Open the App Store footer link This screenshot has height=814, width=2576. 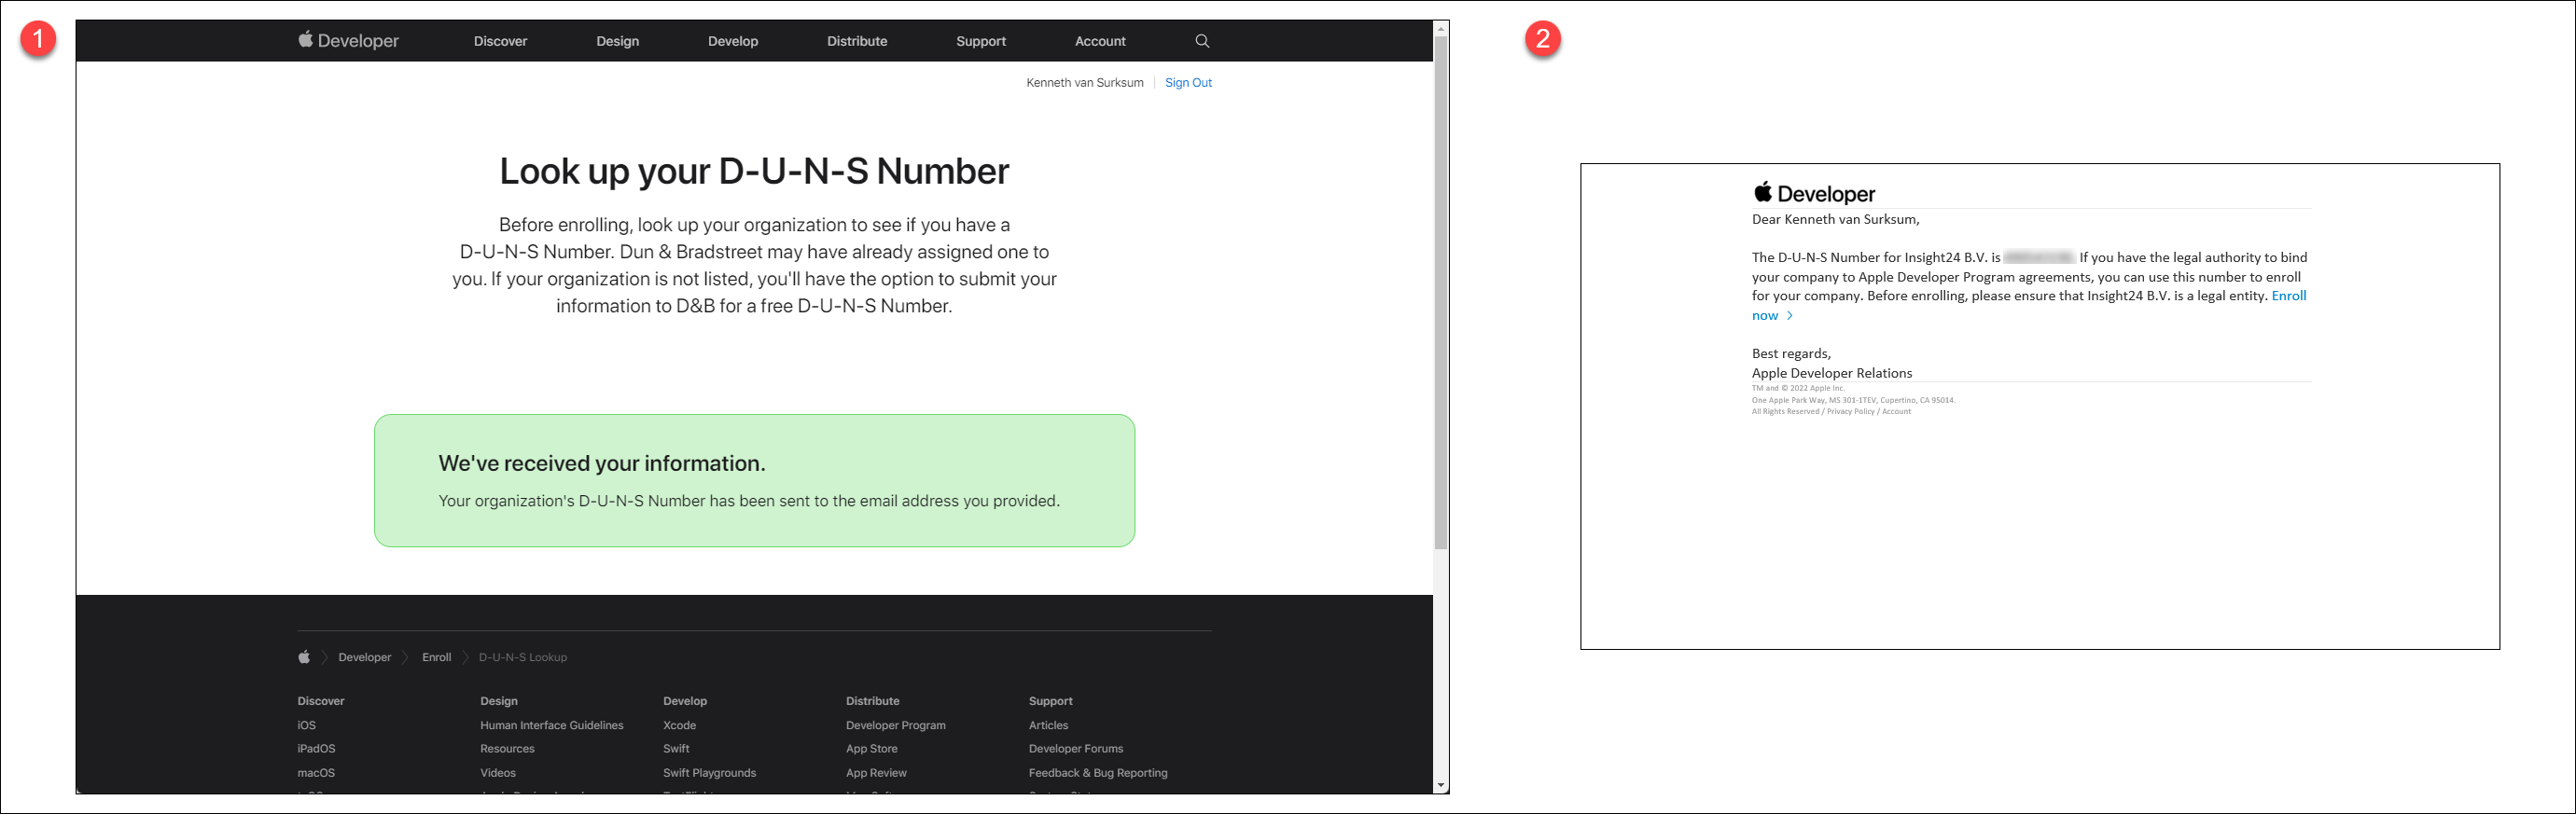coord(872,749)
